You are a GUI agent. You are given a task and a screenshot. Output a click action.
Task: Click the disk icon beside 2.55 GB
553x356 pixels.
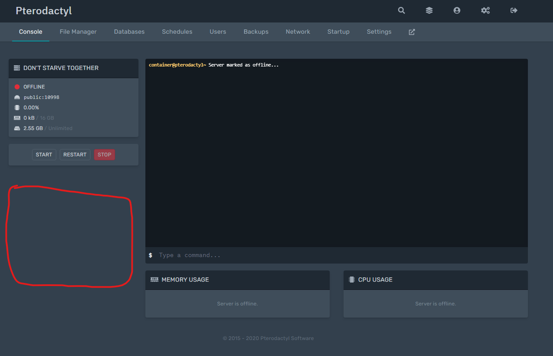[17, 128]
